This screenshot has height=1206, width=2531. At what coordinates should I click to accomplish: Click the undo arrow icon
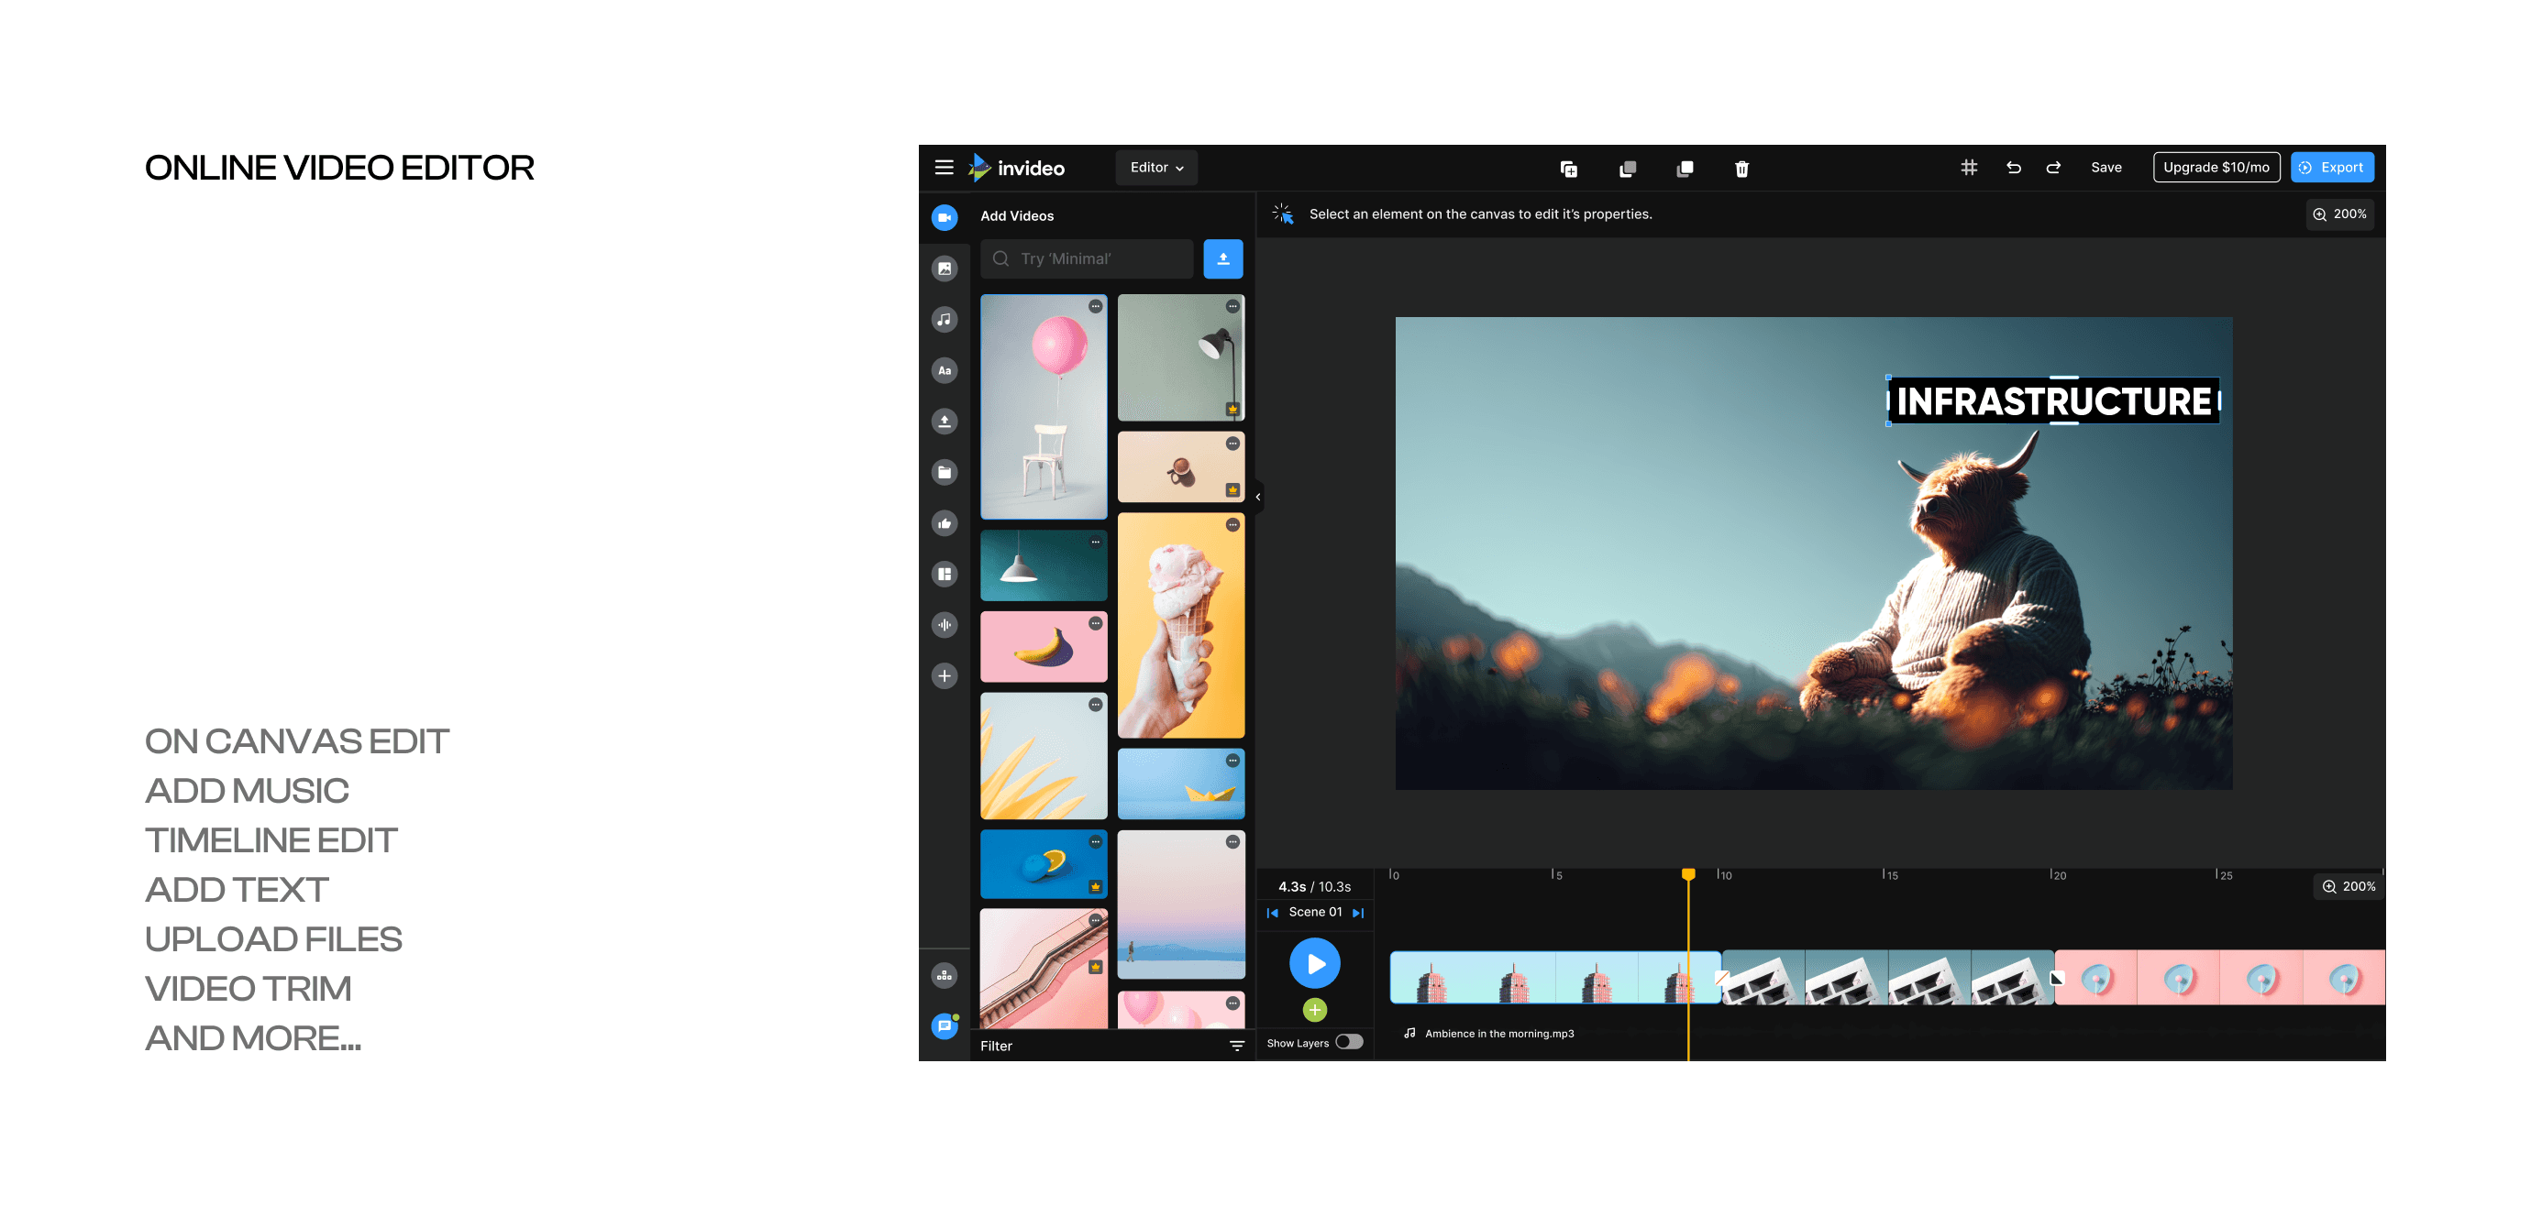coord(2013,168)
